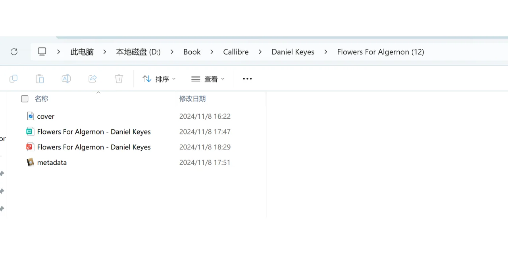Open the three-dots more options menu

pyautogui.click(x=247, y=79)
